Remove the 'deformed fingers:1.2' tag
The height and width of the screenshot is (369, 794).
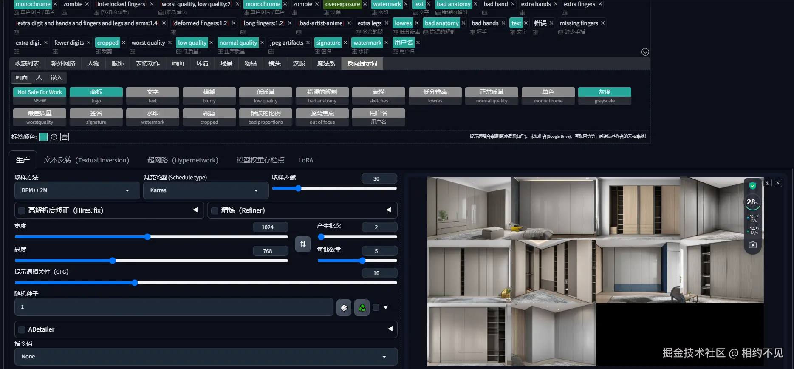234,23
